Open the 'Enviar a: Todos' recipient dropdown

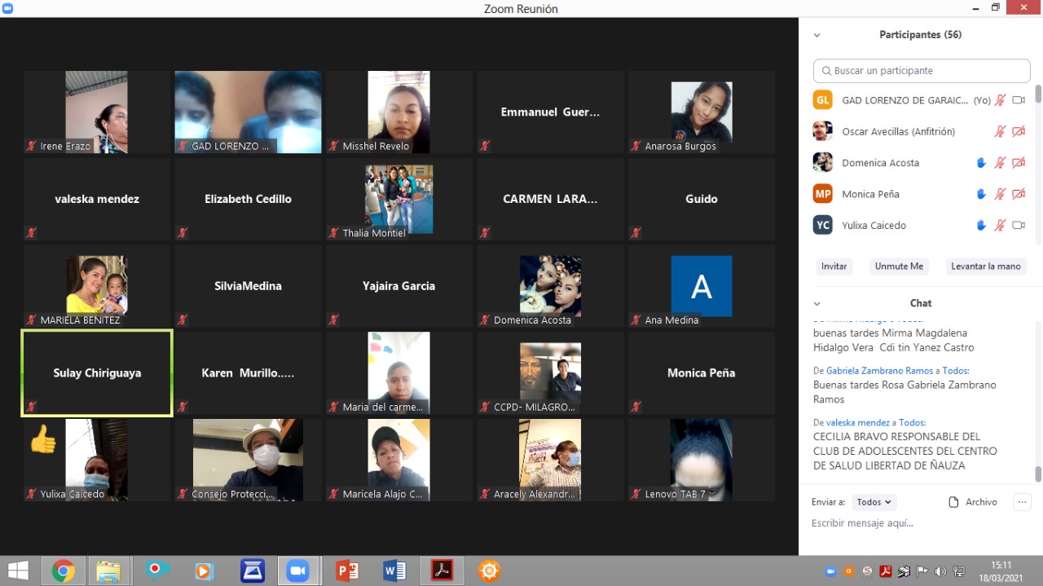874,502
